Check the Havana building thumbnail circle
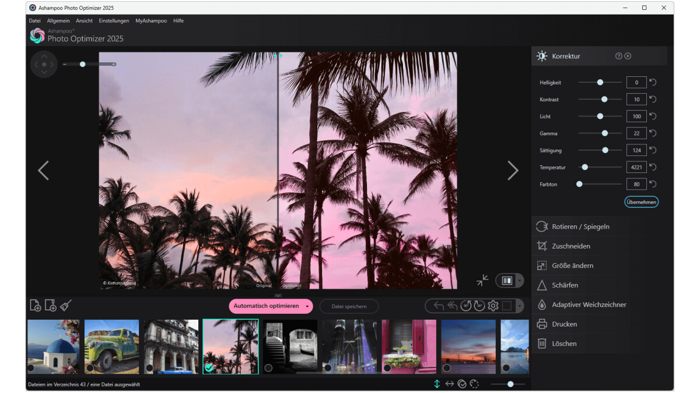This screenshot has height=393, width=700. coord(149,368)
